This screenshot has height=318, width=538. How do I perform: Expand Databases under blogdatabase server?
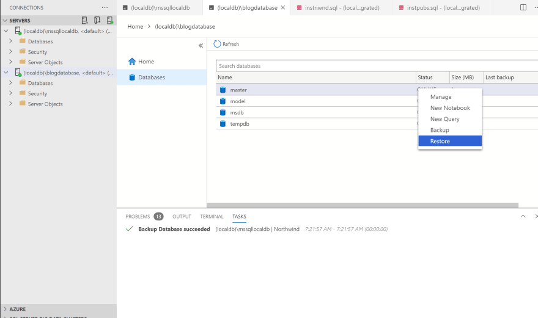pos(10,83)
